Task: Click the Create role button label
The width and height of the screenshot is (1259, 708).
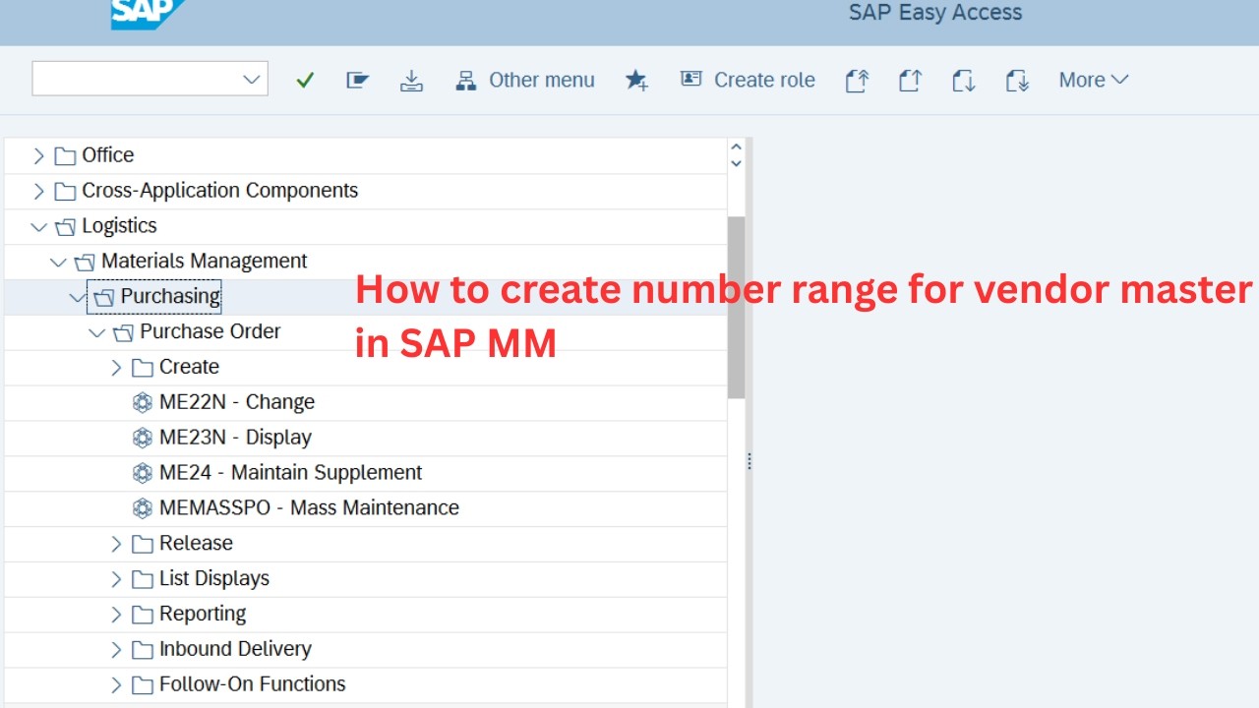Action: 764,81
